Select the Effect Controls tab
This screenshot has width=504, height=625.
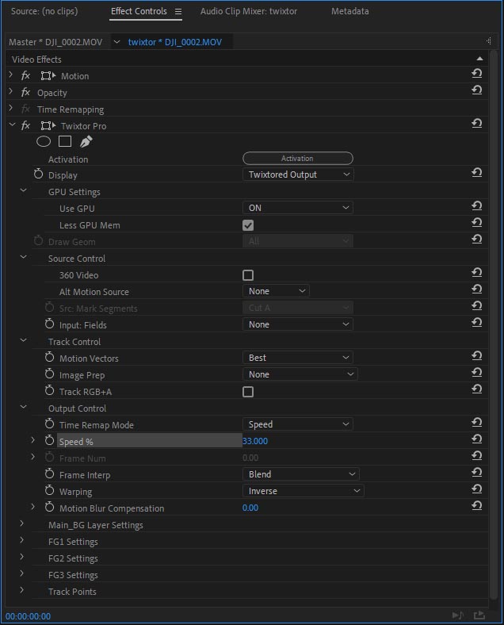(139, 11)
